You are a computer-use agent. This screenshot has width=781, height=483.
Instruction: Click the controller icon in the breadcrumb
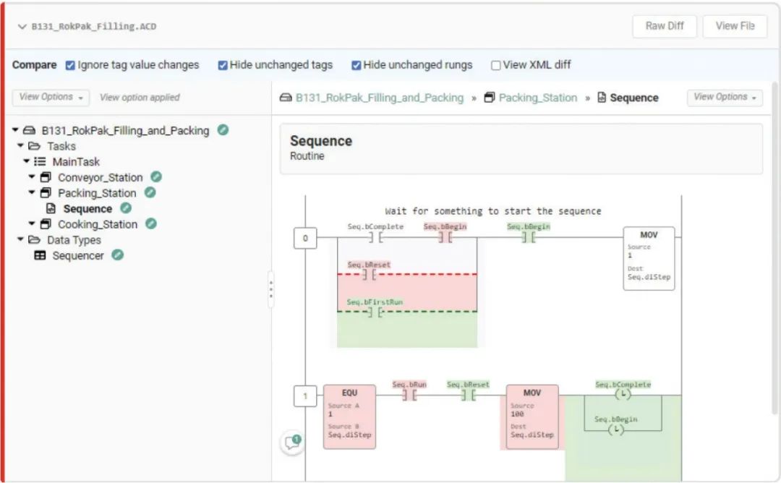(286, 98)
